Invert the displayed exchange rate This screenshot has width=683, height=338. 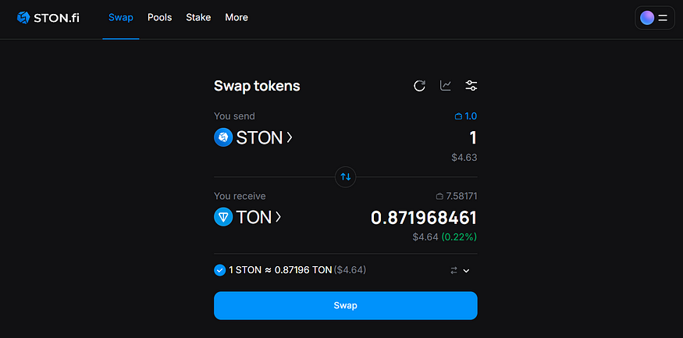[454, 270]
